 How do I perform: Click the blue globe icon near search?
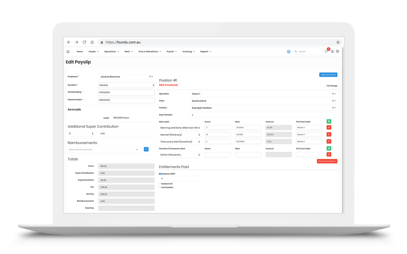point(289,52)
